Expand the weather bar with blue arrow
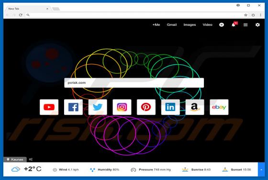The image size is (268, 180). click(261, 169)
